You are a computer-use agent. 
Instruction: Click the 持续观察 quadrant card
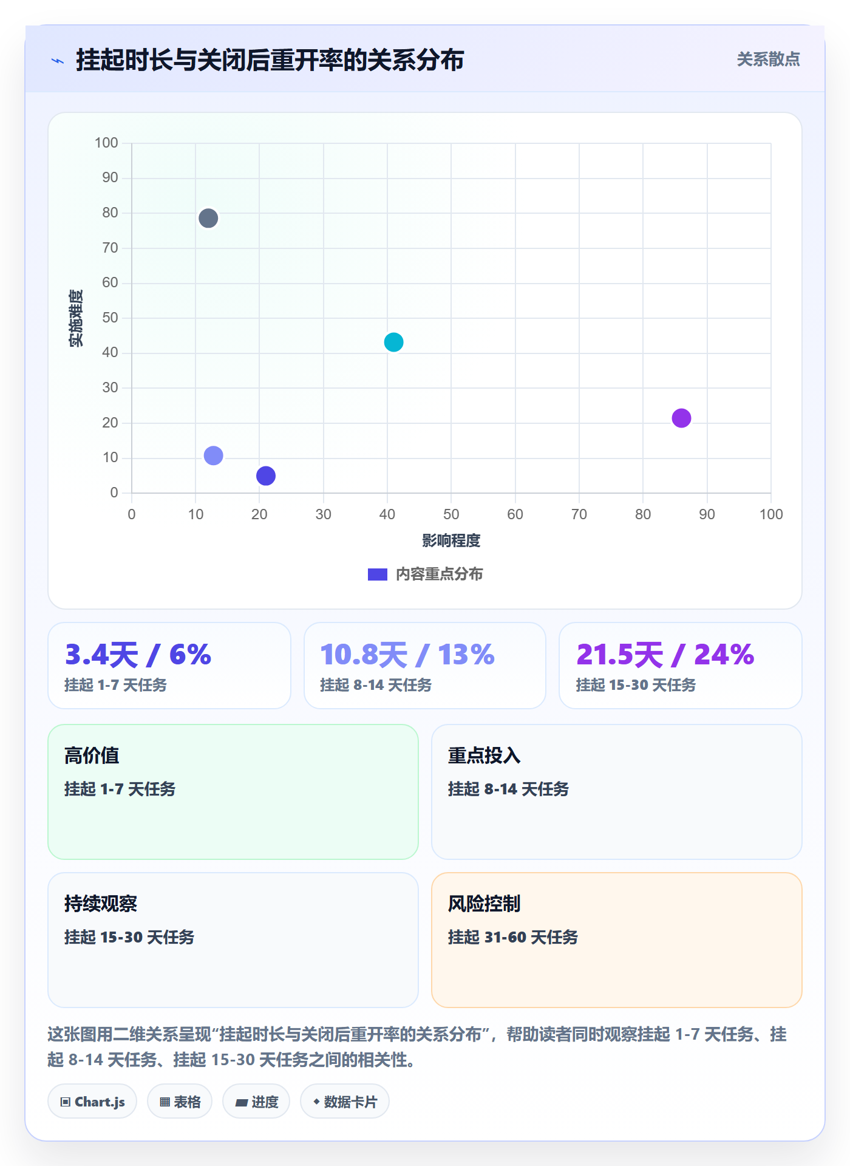233,940
